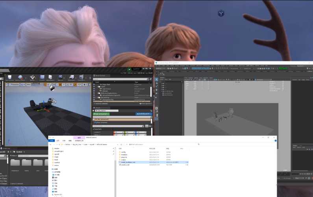This screenshot has width=313, height=197.
Task: Click the Location X value field
Action: point(119,132)
